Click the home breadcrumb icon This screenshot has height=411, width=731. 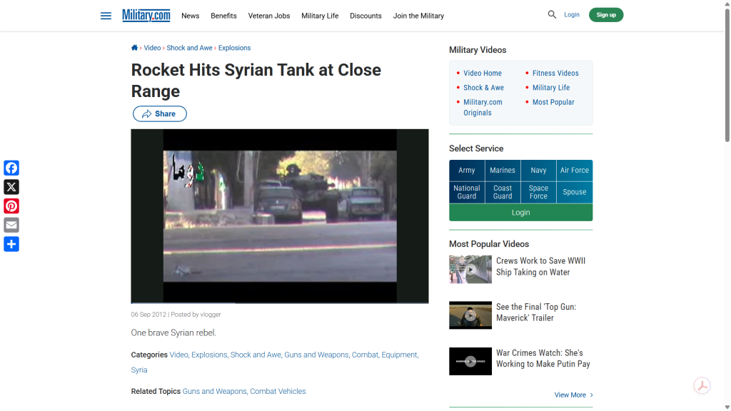coord(134,48)
